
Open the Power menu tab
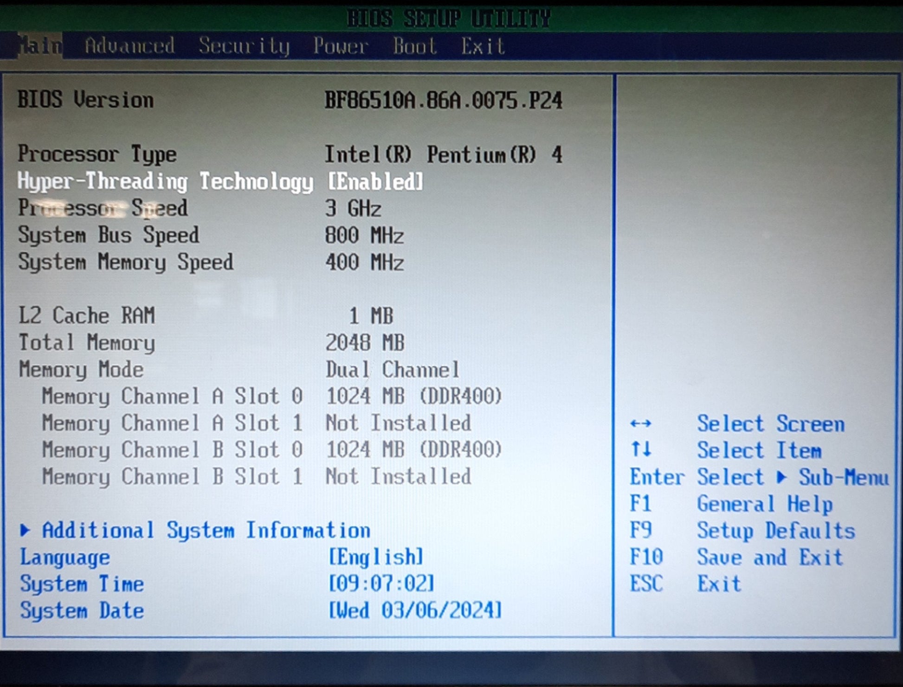tap(340, 46)
